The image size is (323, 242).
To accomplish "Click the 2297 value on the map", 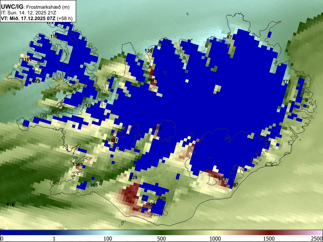I will coord(223,179).
